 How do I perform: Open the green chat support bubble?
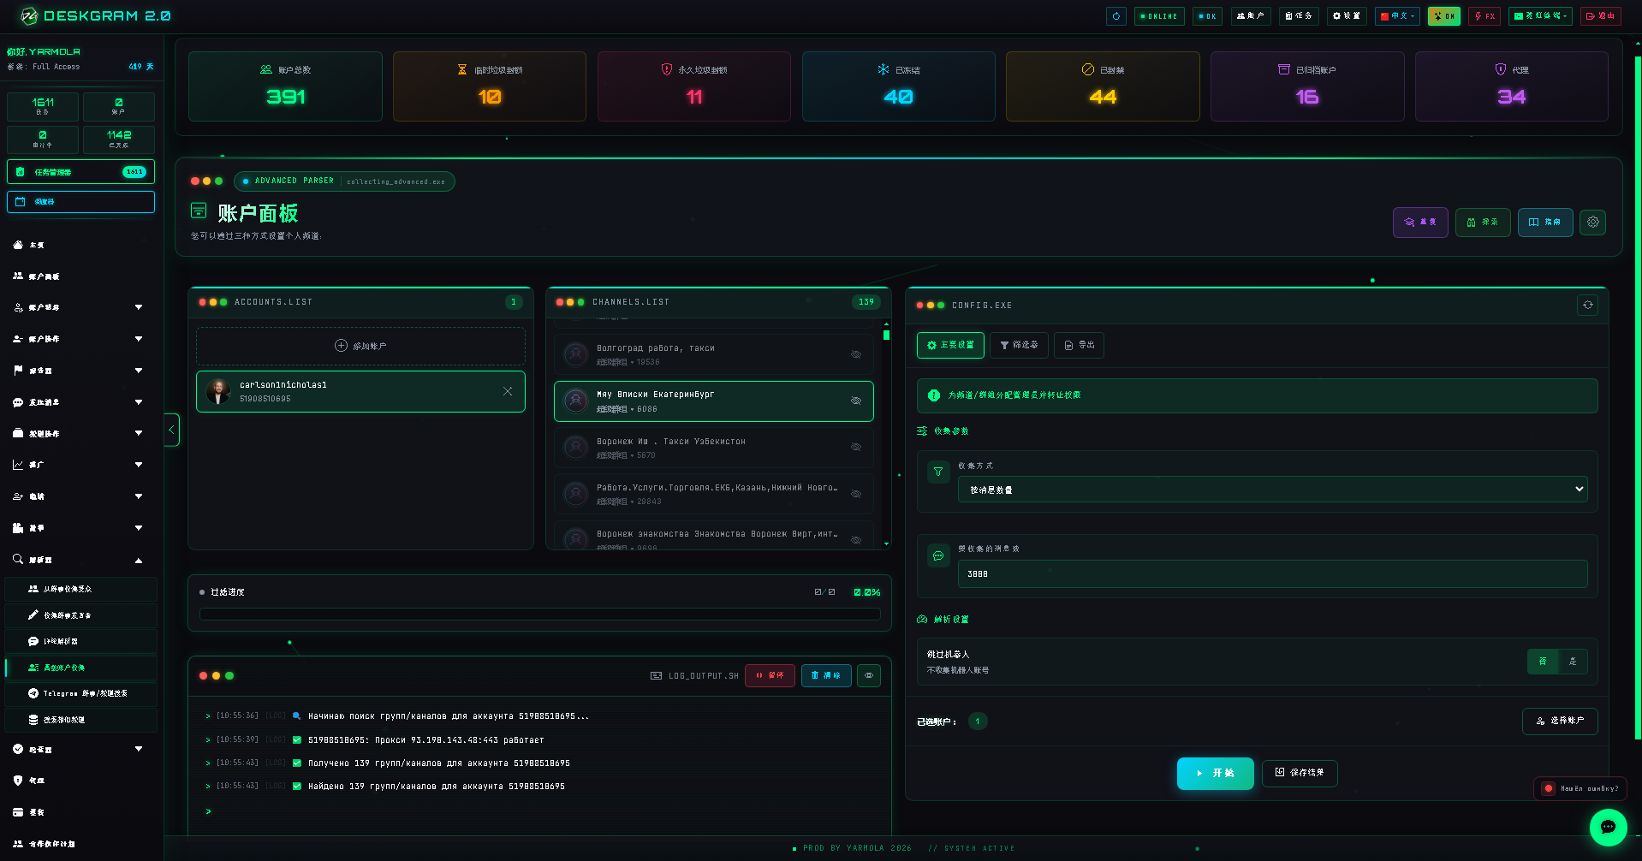pos(1609,828)
